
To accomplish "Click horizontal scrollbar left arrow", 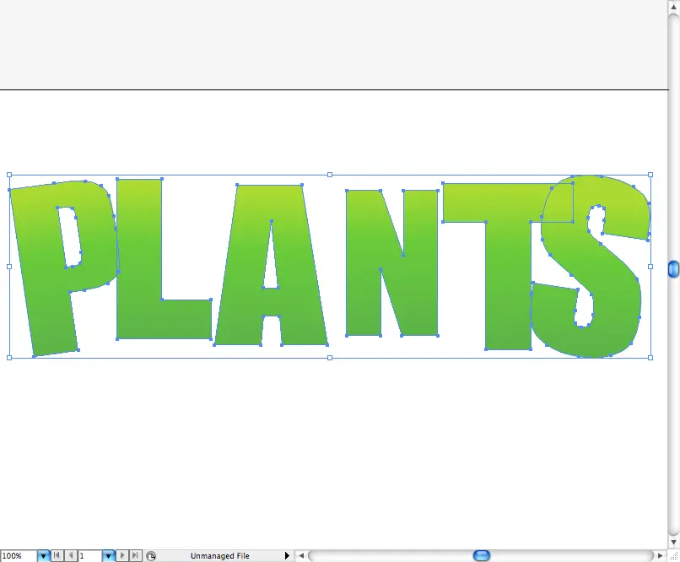I will [x=301, y=555].
